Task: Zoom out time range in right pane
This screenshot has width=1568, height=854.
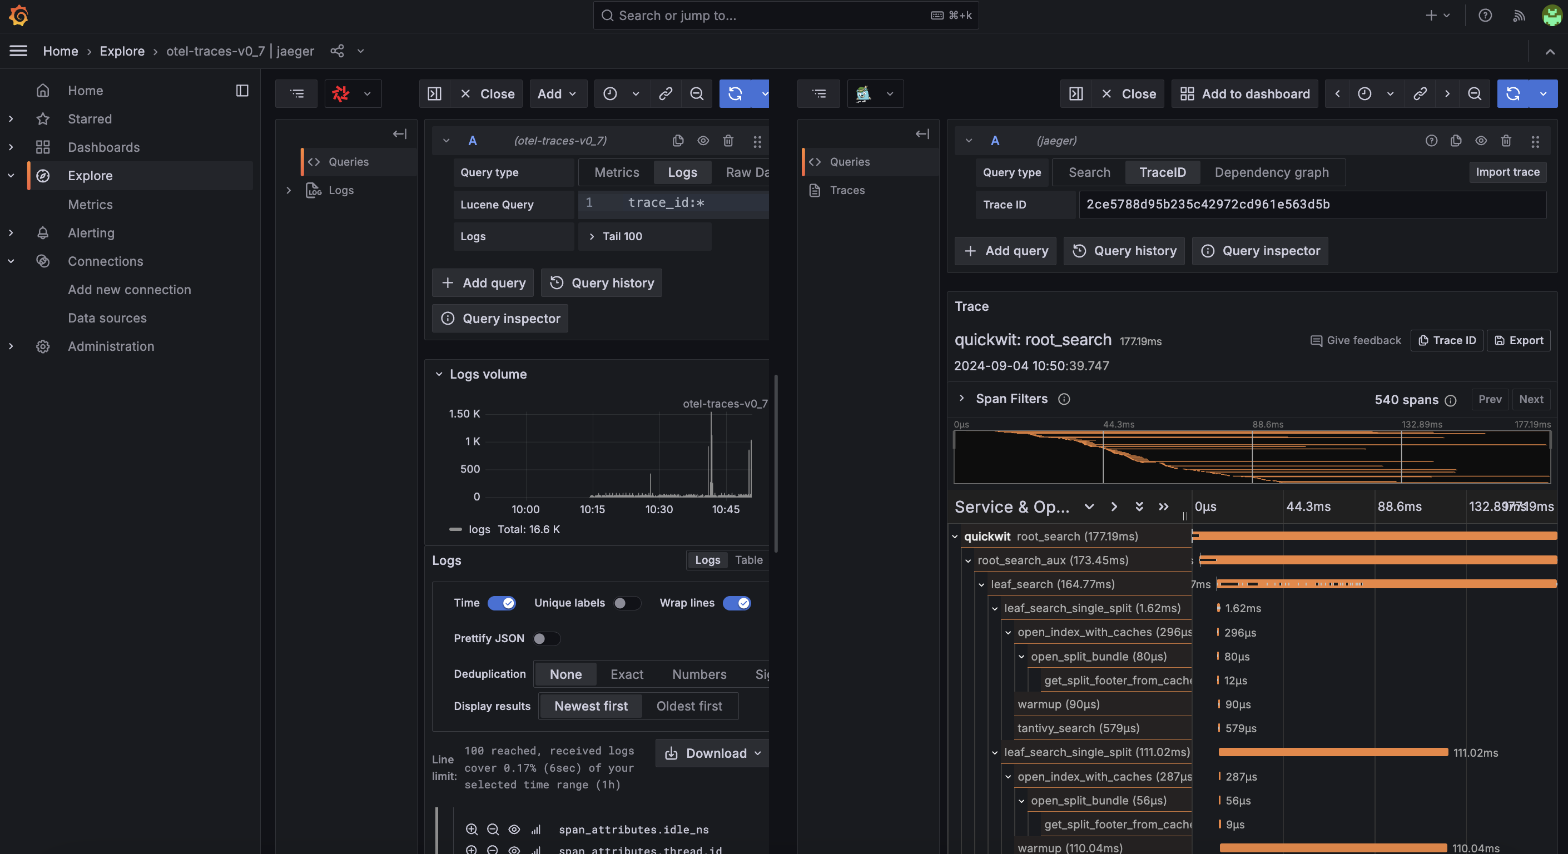Action: click(1474, 94)
